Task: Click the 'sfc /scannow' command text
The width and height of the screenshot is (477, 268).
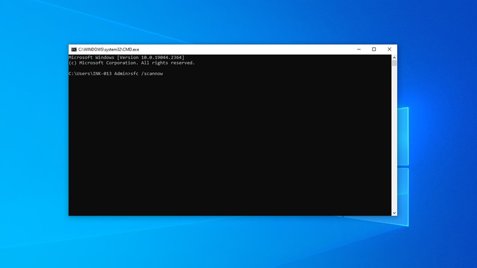Action: tap(147, 73)
